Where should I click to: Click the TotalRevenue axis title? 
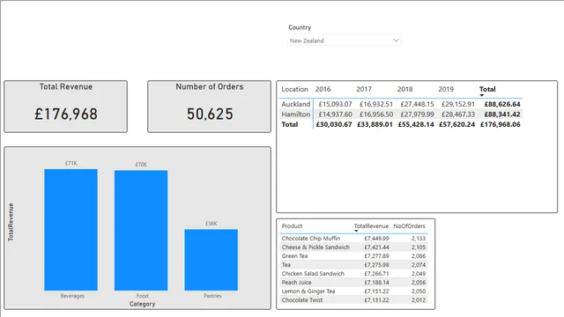[x=11, y=222]
